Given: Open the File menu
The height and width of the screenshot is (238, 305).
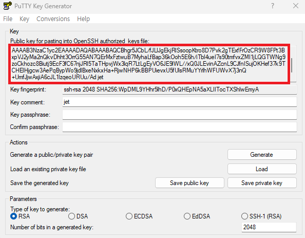Looking at the screenshot, I should (8, 19).
